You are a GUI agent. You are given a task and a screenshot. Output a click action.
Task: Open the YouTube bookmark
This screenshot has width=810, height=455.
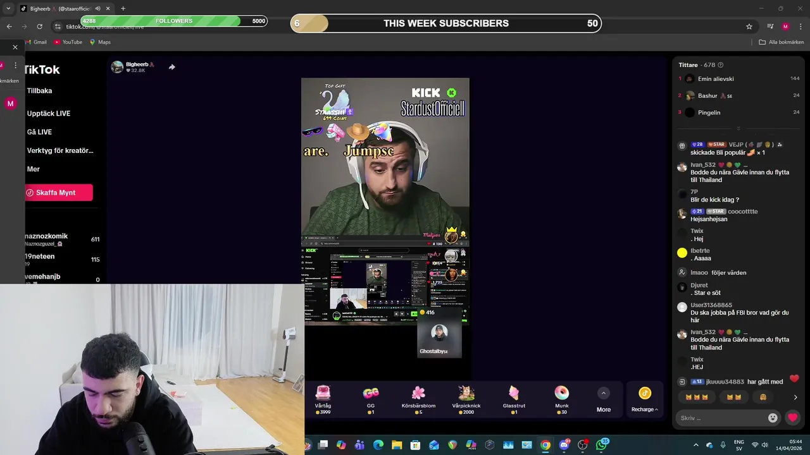pyautogui.click(x=68, y=42)
